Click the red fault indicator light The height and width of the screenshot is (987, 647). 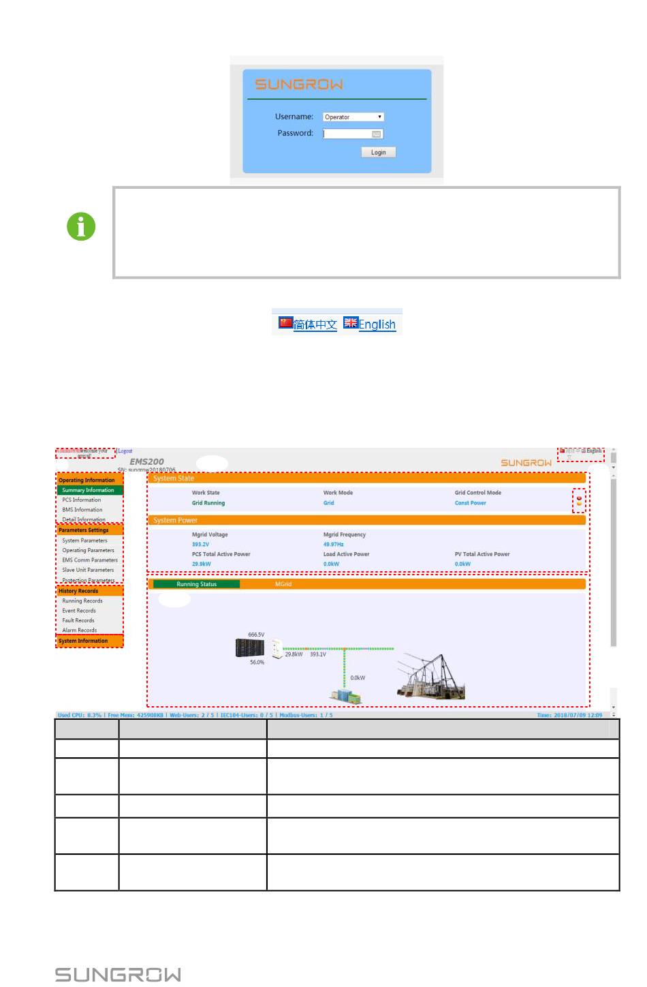coord(580,498)
